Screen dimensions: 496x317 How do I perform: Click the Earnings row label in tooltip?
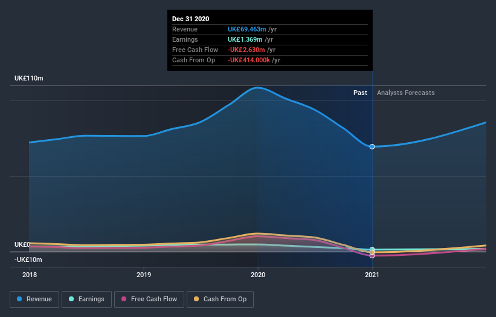tap(185, 39)
